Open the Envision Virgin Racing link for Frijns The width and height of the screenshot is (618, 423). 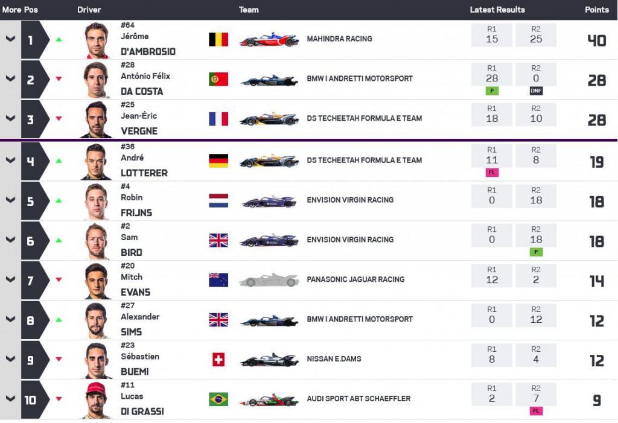[350, 200]
